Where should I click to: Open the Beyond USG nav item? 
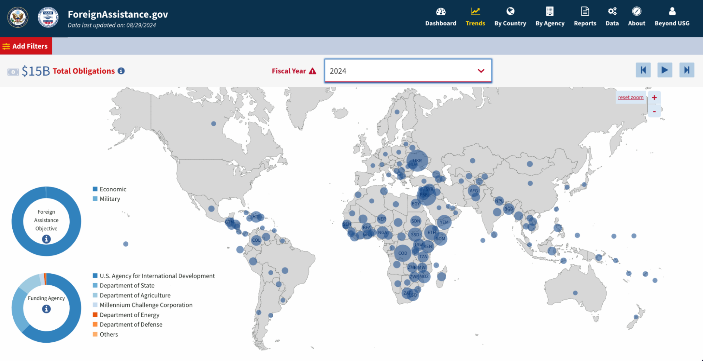coord(672,17)
